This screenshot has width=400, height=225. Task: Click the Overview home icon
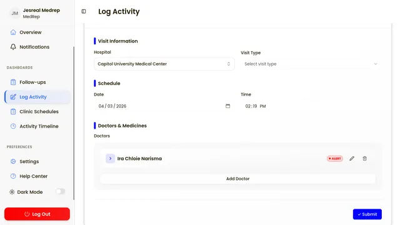(x=13, y=32)
